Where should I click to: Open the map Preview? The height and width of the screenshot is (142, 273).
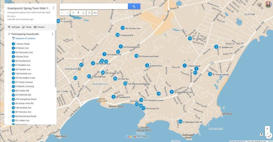tap(39, 27)
